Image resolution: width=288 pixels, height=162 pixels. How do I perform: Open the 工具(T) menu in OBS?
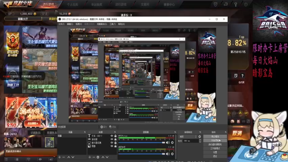coord(112,24)
